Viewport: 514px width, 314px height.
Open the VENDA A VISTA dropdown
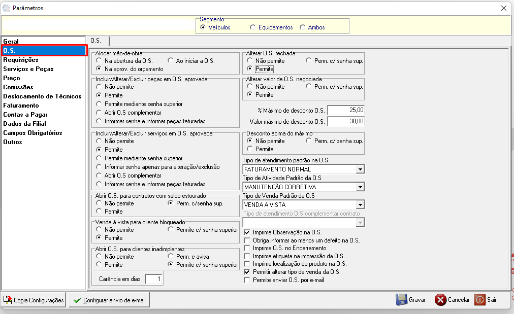click(x=360, y=204)
